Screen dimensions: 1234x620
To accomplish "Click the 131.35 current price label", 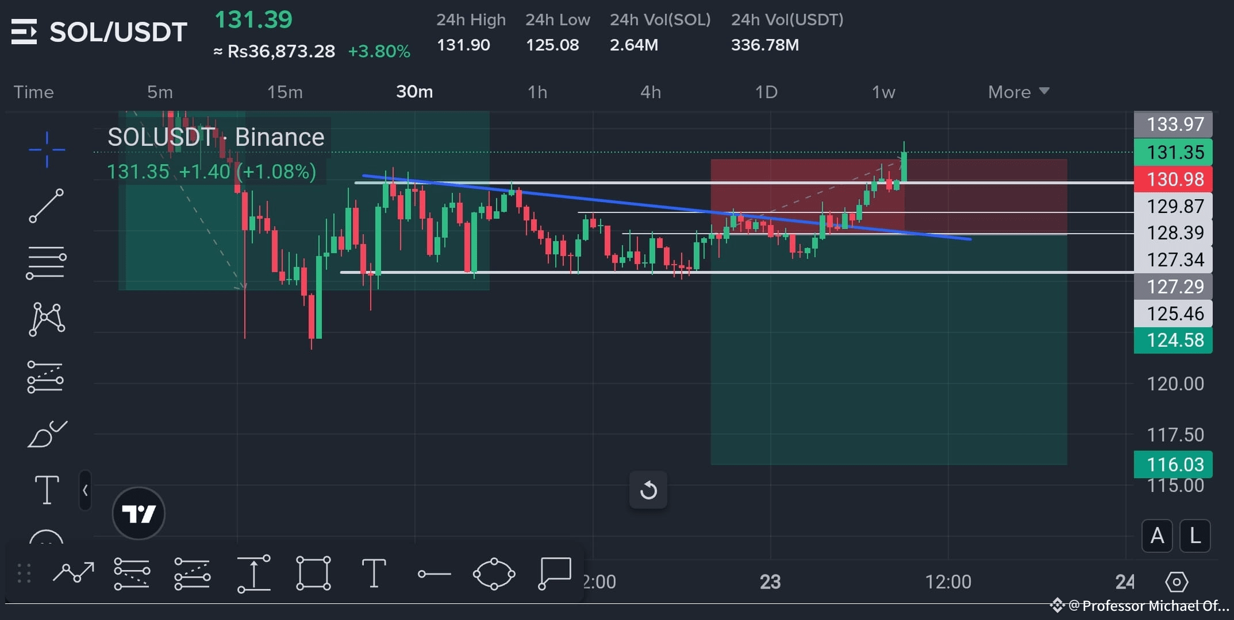I will (1173, 152).
